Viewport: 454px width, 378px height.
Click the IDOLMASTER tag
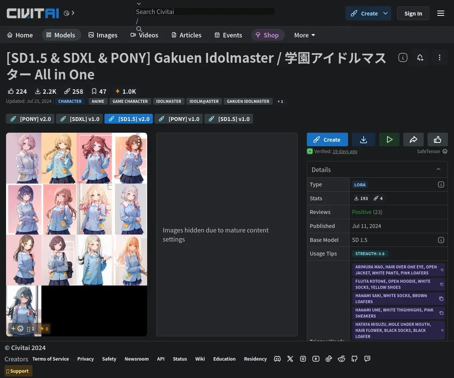(169, 101)
